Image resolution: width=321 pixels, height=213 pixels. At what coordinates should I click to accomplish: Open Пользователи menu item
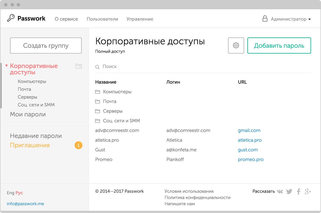click(102, 19)
